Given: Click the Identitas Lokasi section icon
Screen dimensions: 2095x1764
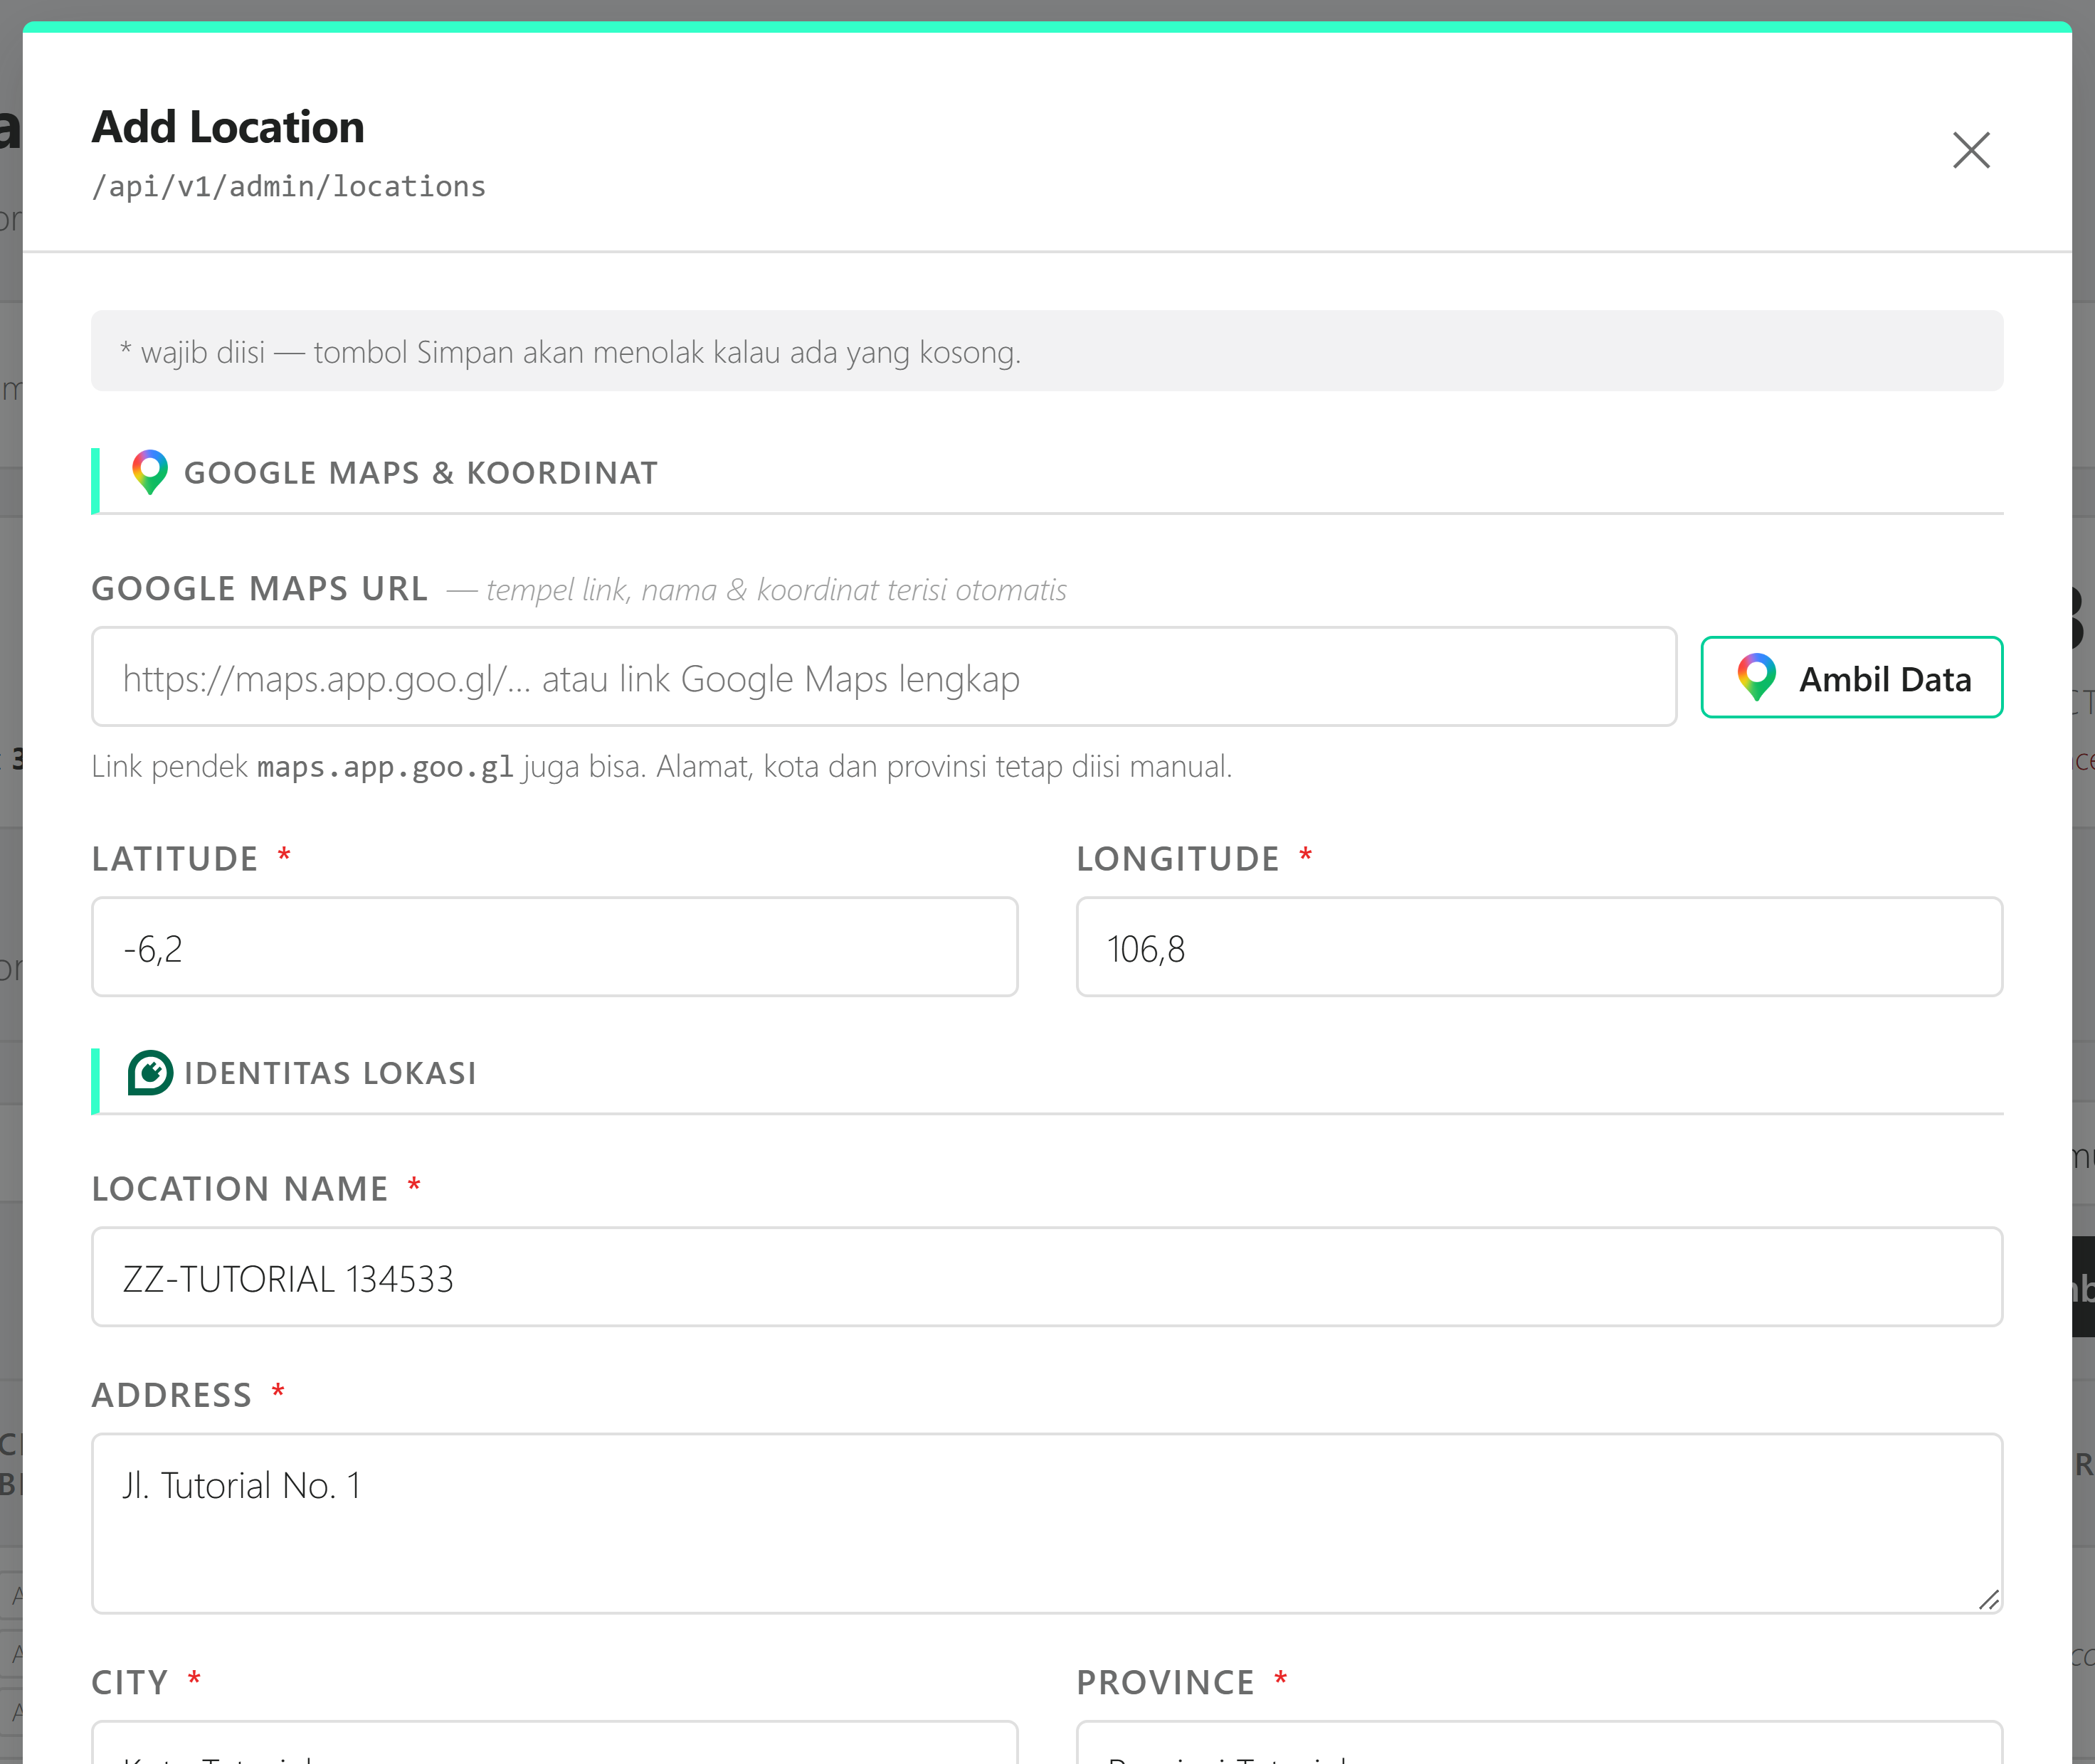Looking at the screenshot, I should pos(150,1072).
